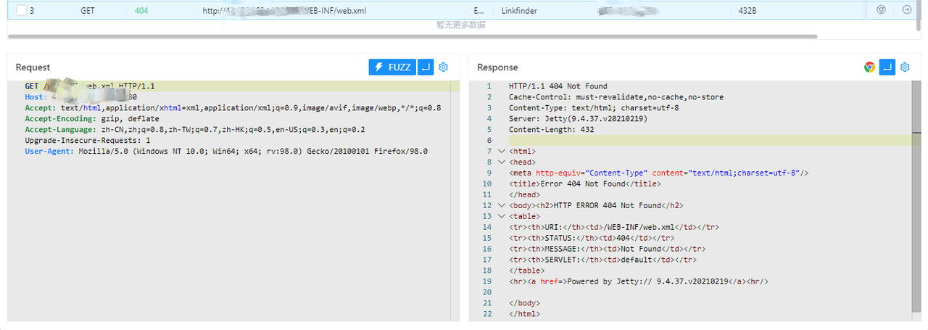Image resolution: width=928 pixels, height=330 pixels.
Task: Click the browser icon in row 3
Action: pos(882,10)
